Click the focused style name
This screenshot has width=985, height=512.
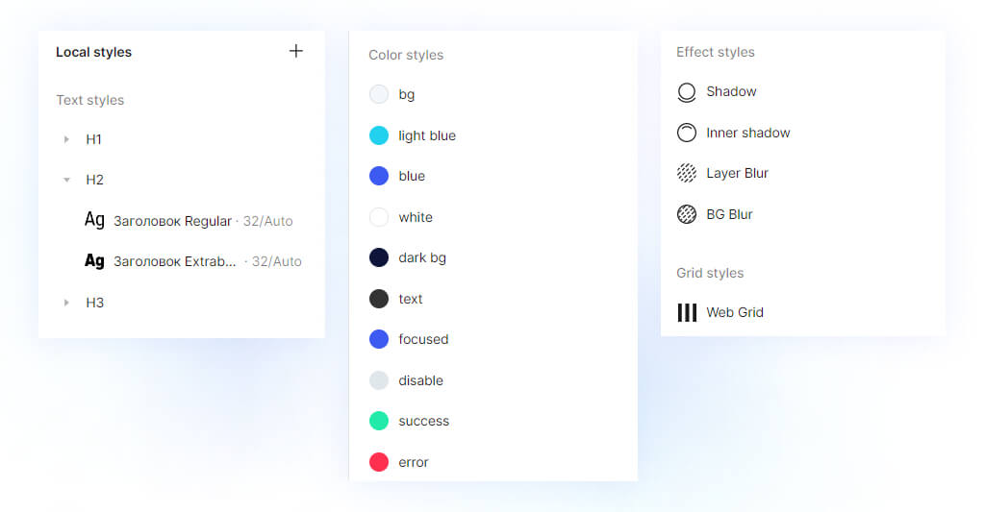423,339
